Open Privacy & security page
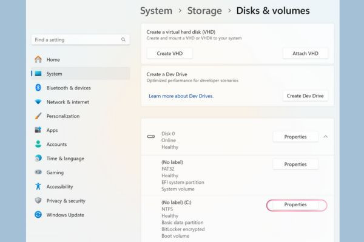 (80, 201)
